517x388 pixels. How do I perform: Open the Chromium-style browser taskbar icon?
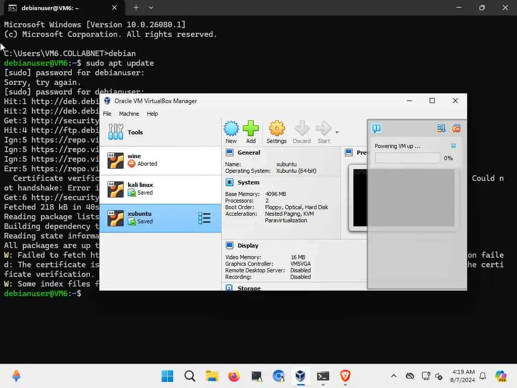[x=278, y=376]
